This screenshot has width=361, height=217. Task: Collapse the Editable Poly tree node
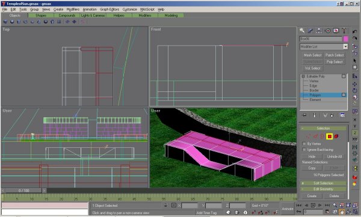tap(303, 76)
